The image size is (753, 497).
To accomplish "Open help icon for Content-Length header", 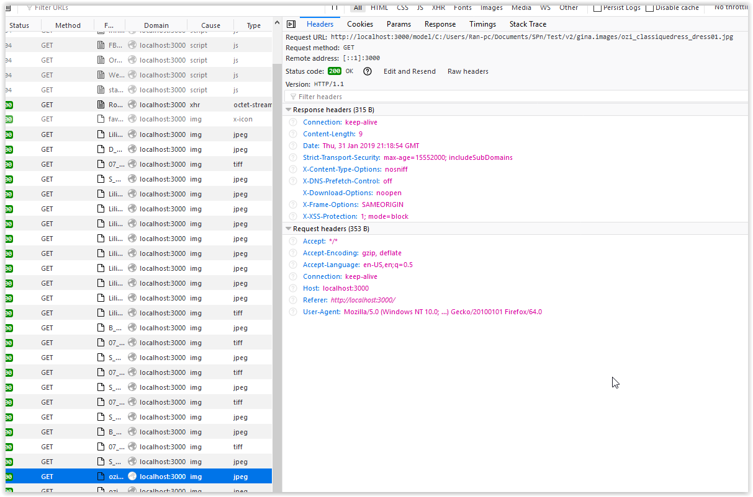I will click(x=293, y=134).
